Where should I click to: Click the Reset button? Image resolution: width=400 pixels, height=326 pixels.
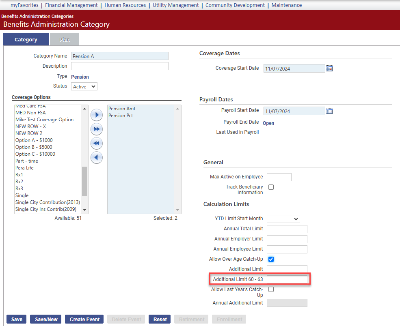[160, 320]
